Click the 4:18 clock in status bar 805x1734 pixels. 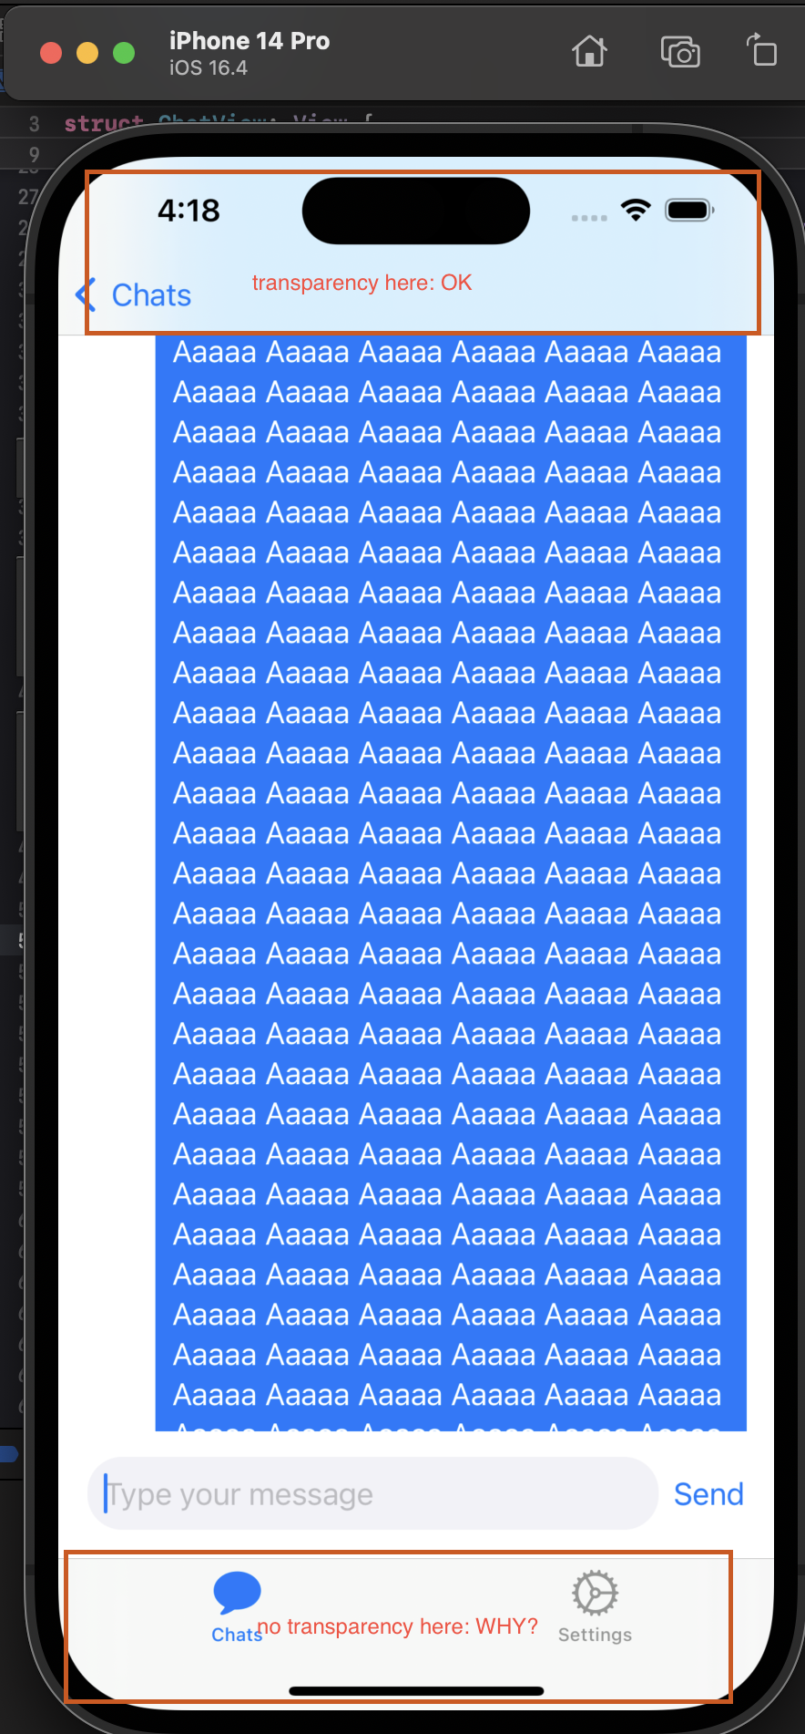pyautogui.click(x=189, y=211)
